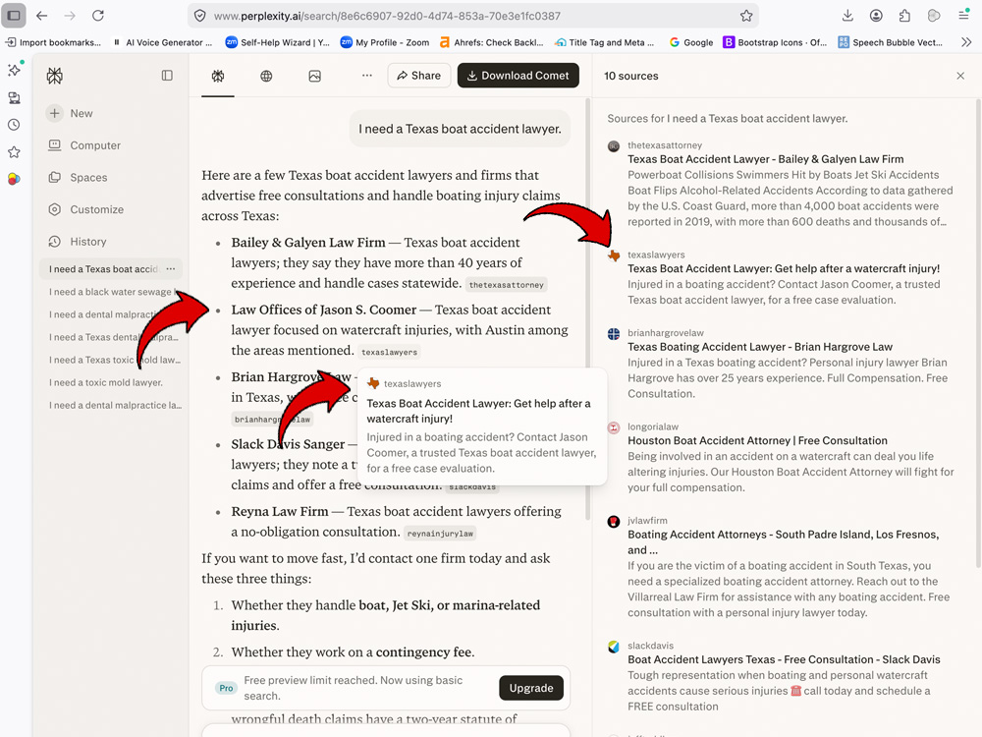Viewport: 982px width, 737px height.
Task: Click the texaslawyers citation chip
Action: point(389,352)
